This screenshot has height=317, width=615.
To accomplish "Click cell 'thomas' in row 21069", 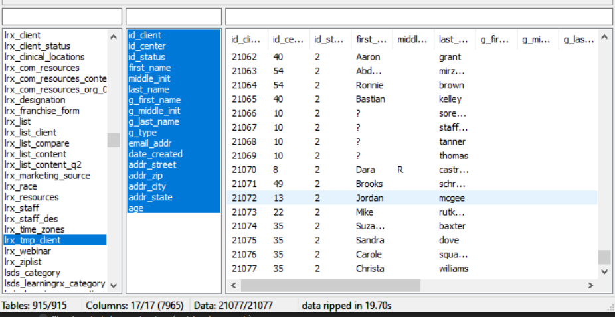I will tap(454, 156).
